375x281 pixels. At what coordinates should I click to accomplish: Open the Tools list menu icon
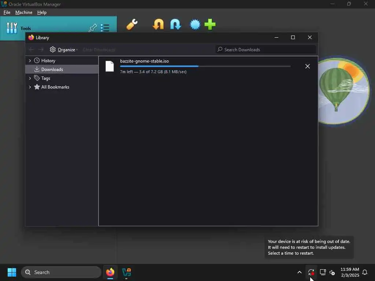(105, 28)
